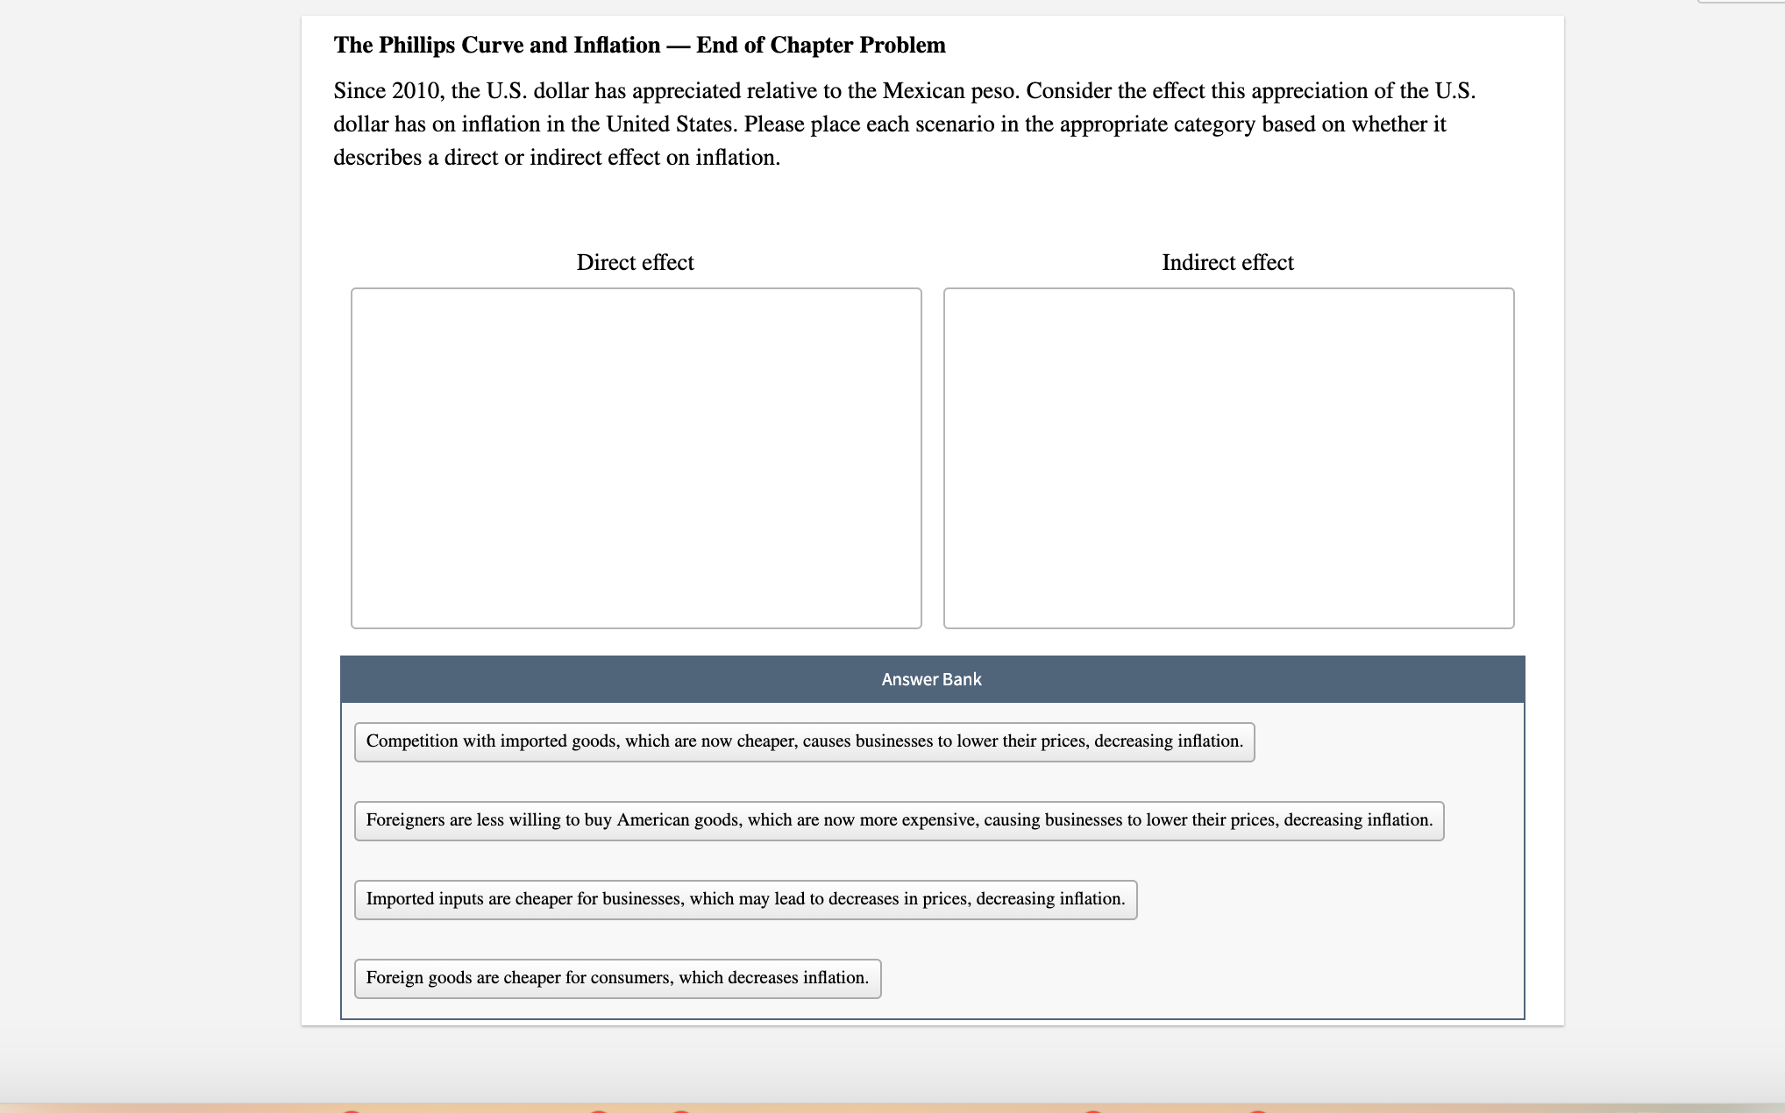Viewport: 1785px width, 1113px height.
Task: Click the 'Foreigners are less willing' answer tile
Action: pos(899,820)
